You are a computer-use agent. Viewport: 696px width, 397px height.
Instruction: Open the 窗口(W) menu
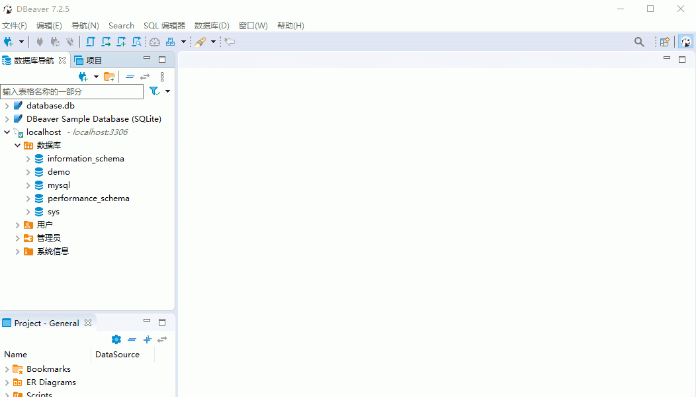point(253,26)
